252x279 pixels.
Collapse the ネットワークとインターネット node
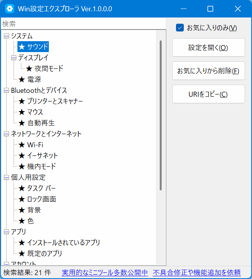pos(6,134)
